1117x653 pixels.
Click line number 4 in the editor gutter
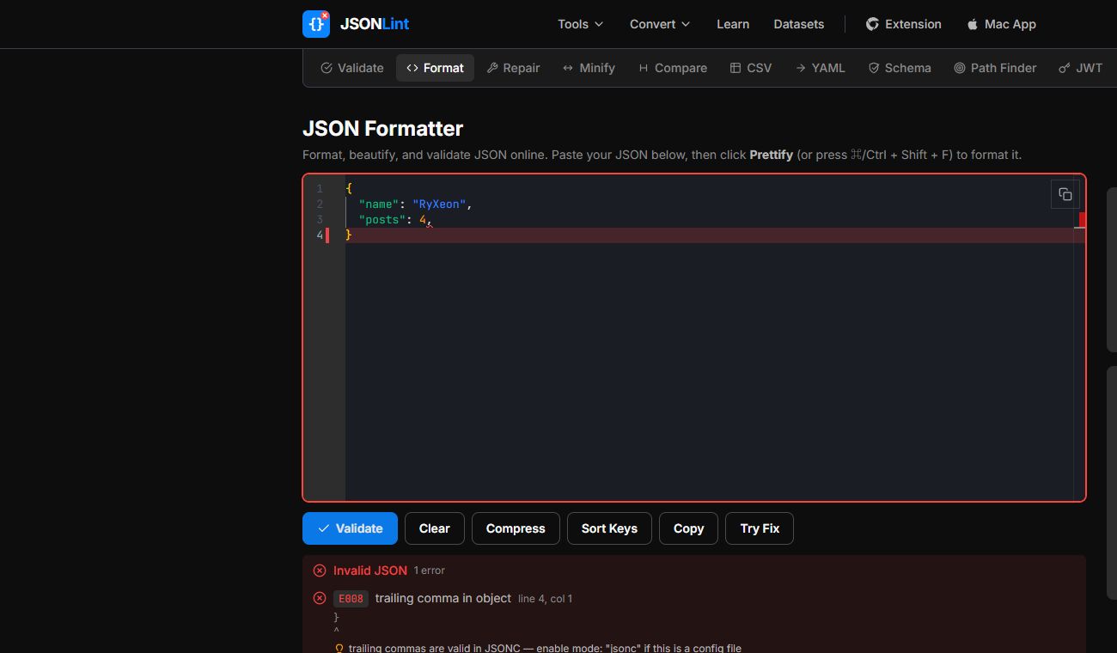[x=320, y=235]
